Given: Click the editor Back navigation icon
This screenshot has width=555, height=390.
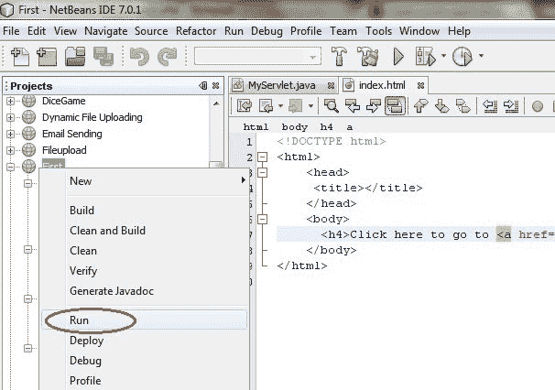Looking at the screenshot, I should (x=266, y=105).
